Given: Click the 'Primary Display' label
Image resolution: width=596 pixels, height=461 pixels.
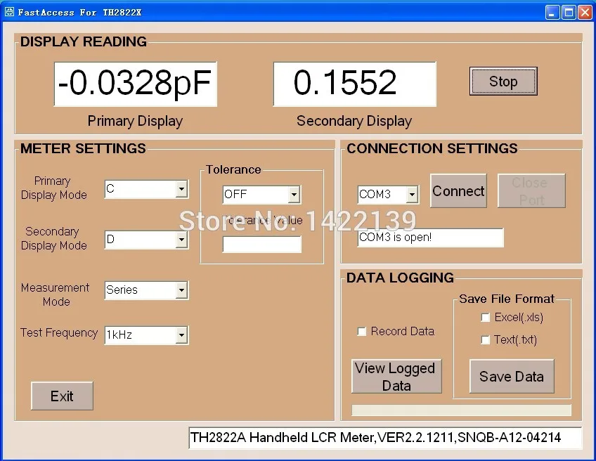Looking at the screenshot, I should click(x=136, y=121).
